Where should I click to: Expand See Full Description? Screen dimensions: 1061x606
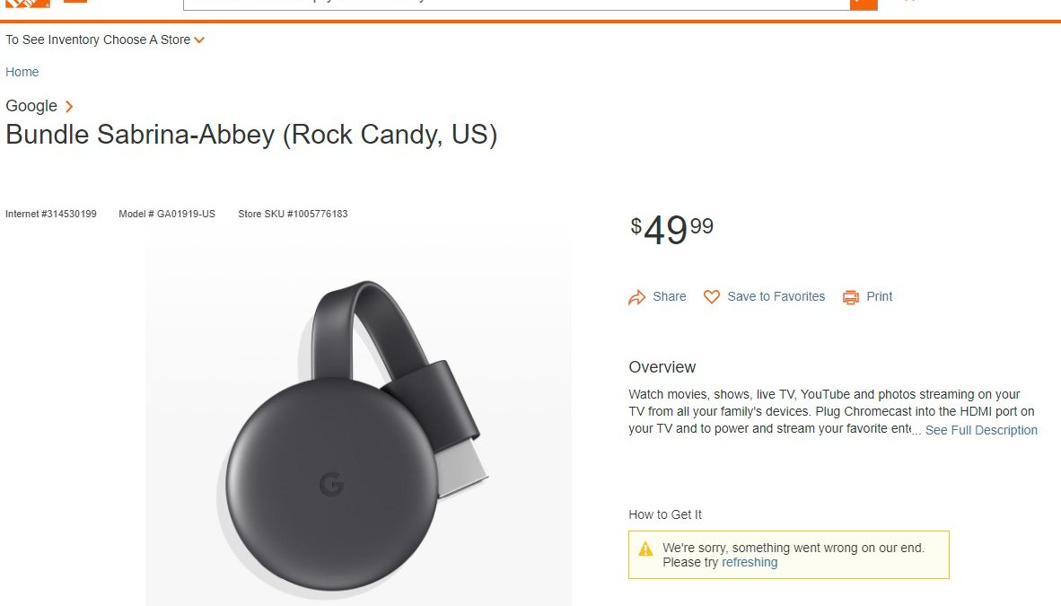pyautogui.click(x=981, y=430)
